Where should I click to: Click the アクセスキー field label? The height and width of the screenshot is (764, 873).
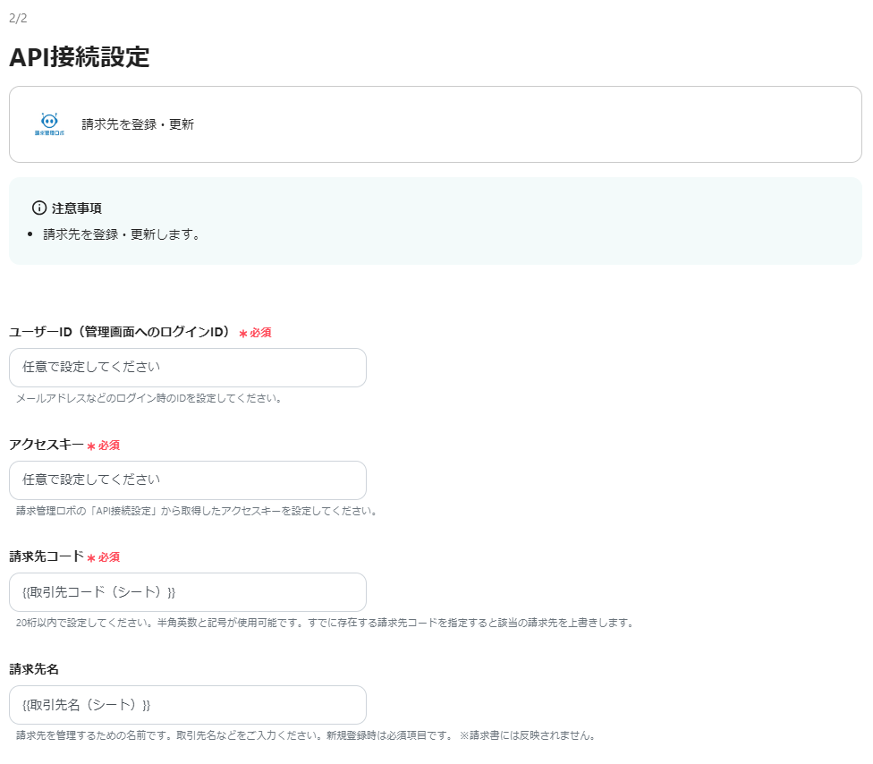47,445
